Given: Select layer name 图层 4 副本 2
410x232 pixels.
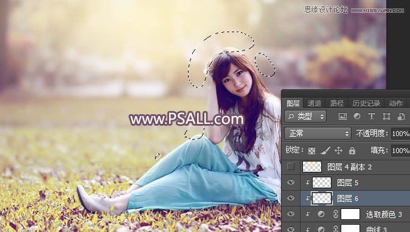Looking at the screenshot, I should (349, 167).
